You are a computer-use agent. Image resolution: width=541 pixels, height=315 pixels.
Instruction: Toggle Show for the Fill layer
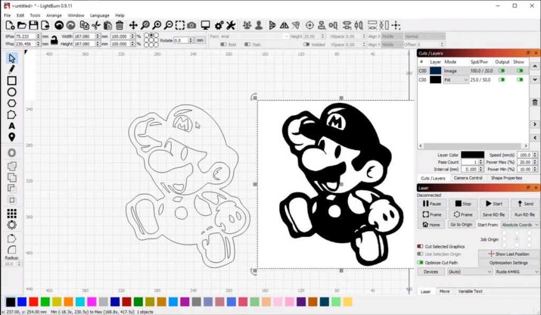[x=520, y=80]
